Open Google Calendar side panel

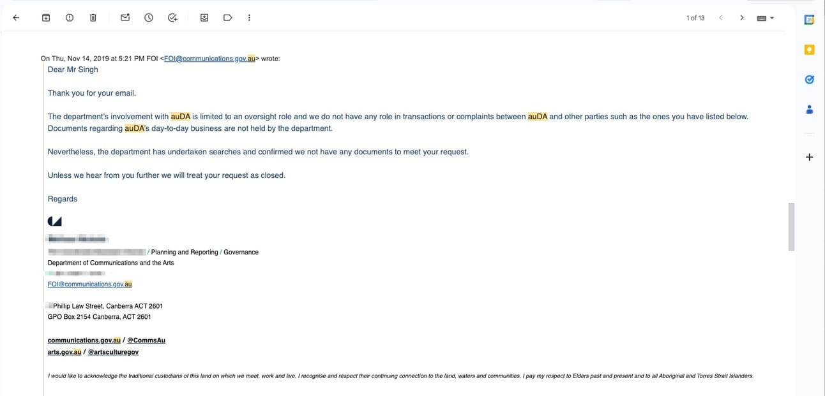click(x=809, y=20)
